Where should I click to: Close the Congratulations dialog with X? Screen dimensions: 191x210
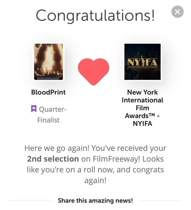(178, 12)
